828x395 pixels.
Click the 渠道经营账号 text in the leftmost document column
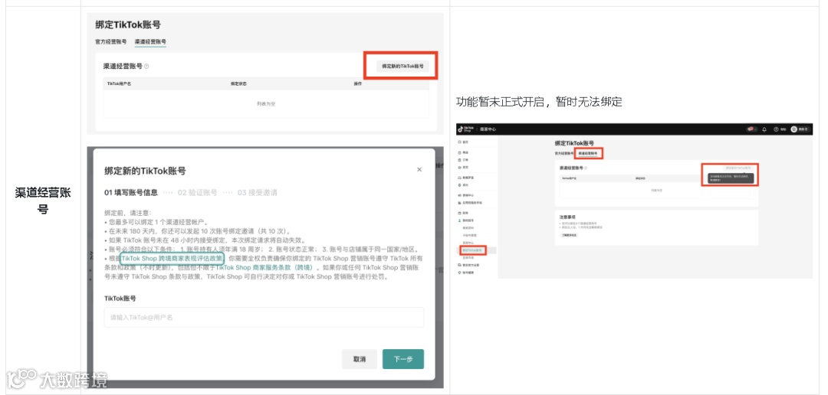coord(43,201)
